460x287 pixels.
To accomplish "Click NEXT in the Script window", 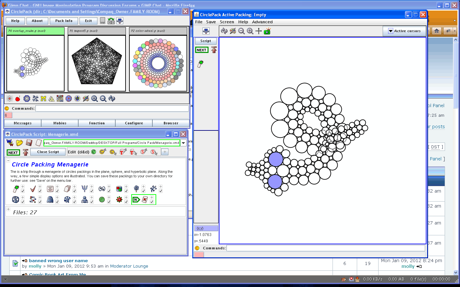I will tap(13, 152).
